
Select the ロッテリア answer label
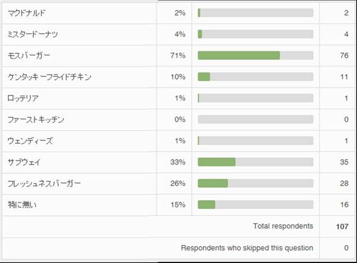pos(24,98)
